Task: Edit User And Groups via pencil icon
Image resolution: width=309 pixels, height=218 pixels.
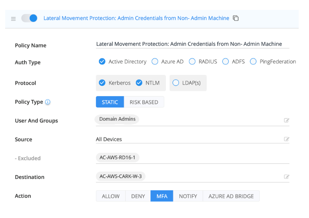Action: click(x=286, y=120)
